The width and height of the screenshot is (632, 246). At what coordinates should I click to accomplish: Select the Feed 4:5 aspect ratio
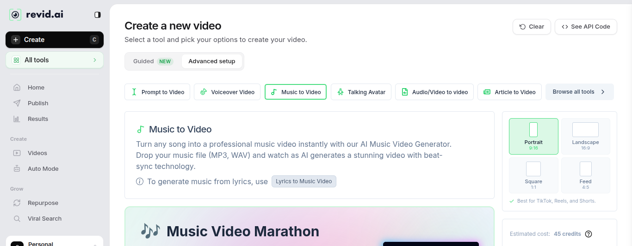pos(586,175)
